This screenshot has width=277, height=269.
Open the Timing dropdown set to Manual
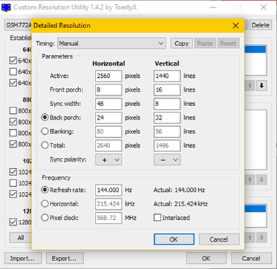pyautogui.click(x=111, y=43)
